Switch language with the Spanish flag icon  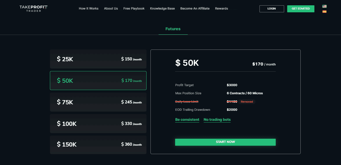324,12
